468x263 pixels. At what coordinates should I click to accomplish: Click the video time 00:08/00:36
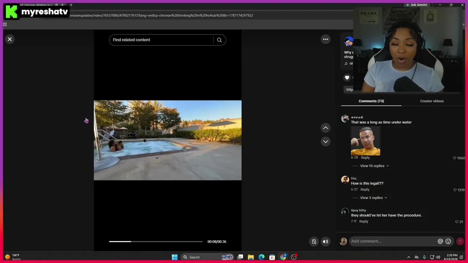pyautogui.click(x=217, y=241)
